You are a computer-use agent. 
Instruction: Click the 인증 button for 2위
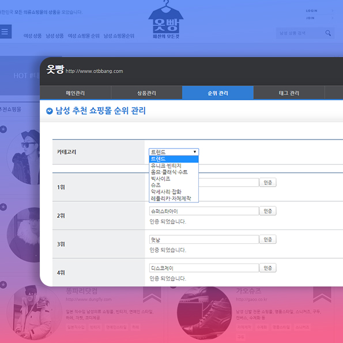pos(267,211)
